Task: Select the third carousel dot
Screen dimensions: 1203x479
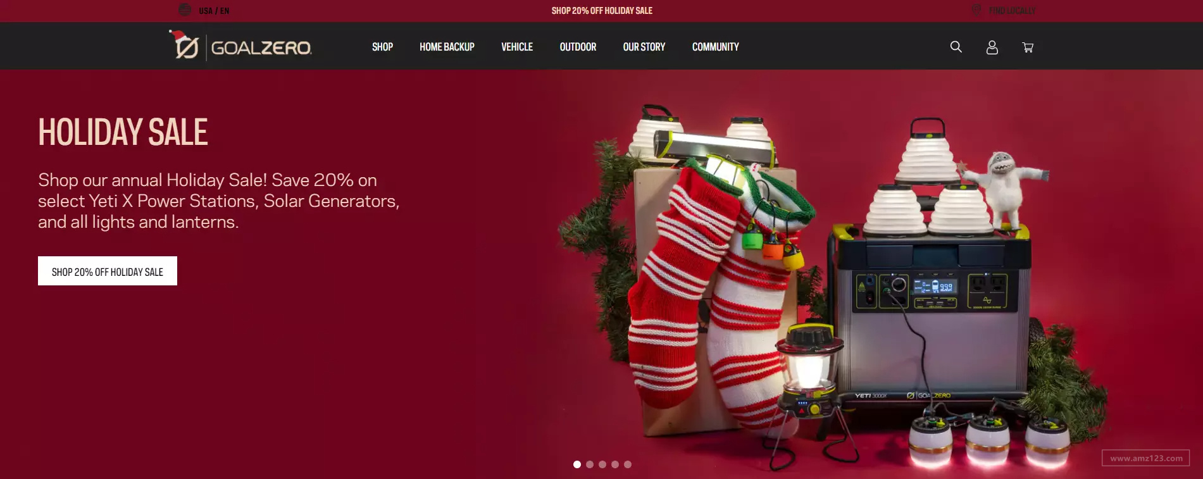Action: (602, 464)
